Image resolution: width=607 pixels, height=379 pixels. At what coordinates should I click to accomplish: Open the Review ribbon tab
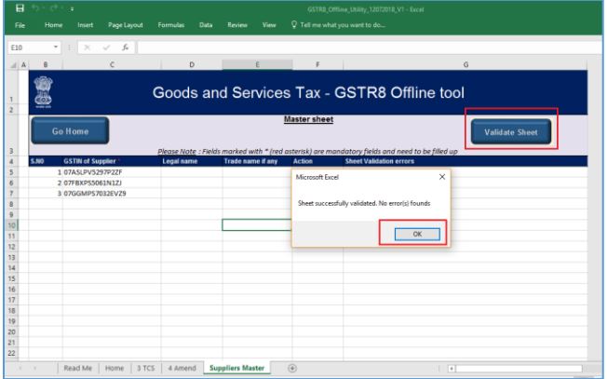point(237,25)
